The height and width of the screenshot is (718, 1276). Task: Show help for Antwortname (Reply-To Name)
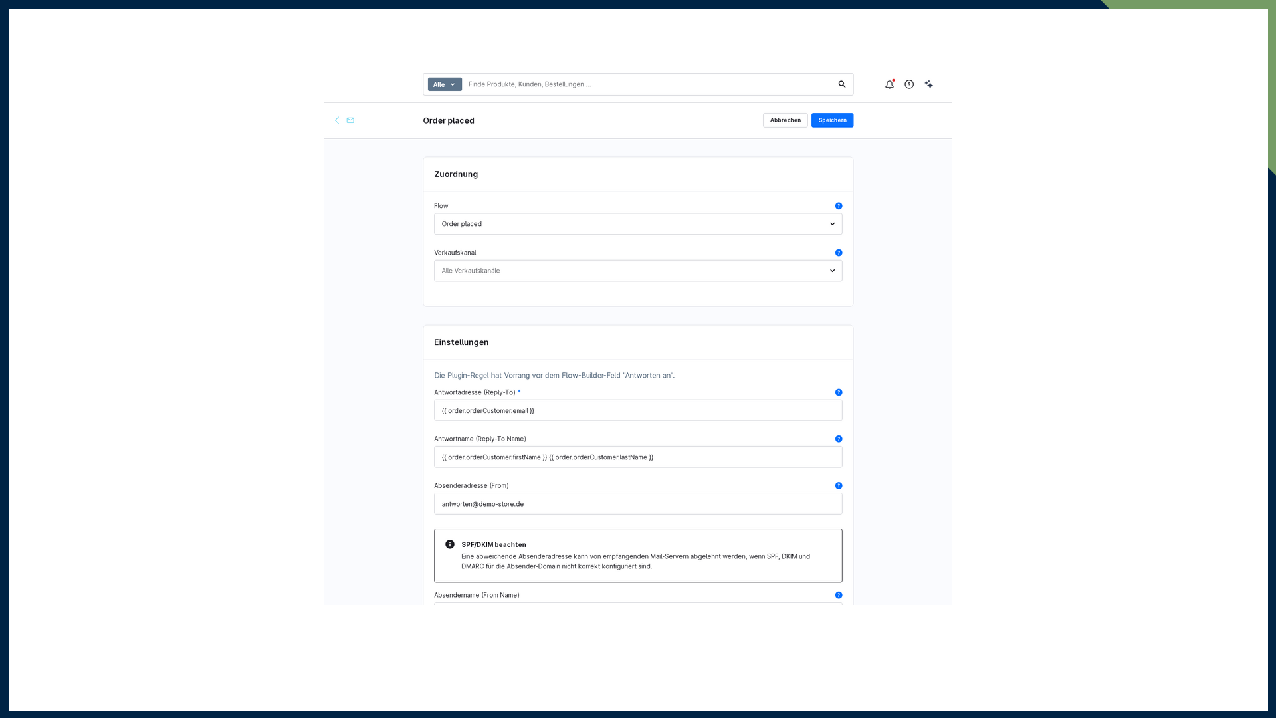pos(839,439)
